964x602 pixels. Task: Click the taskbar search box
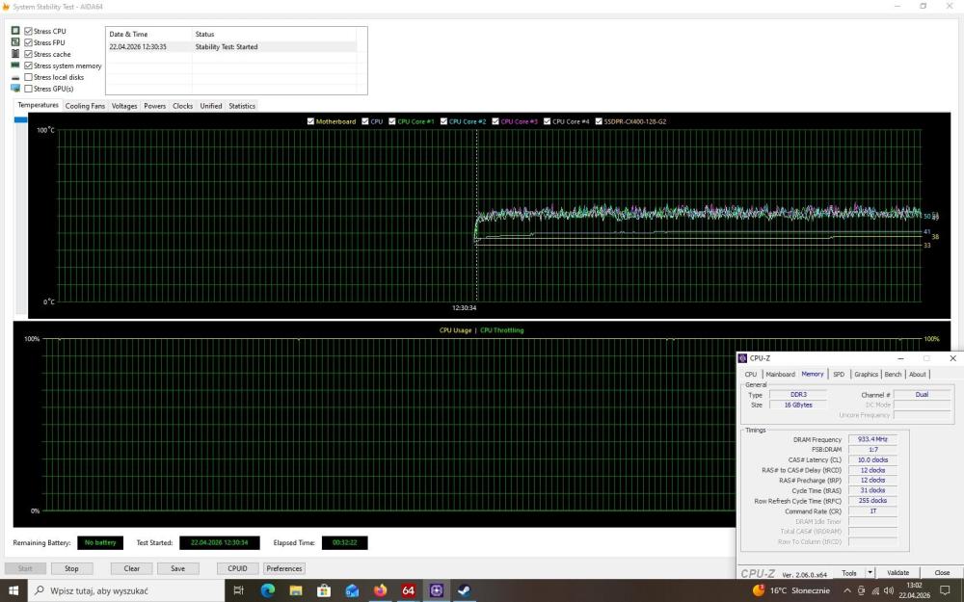click(126, 591)
